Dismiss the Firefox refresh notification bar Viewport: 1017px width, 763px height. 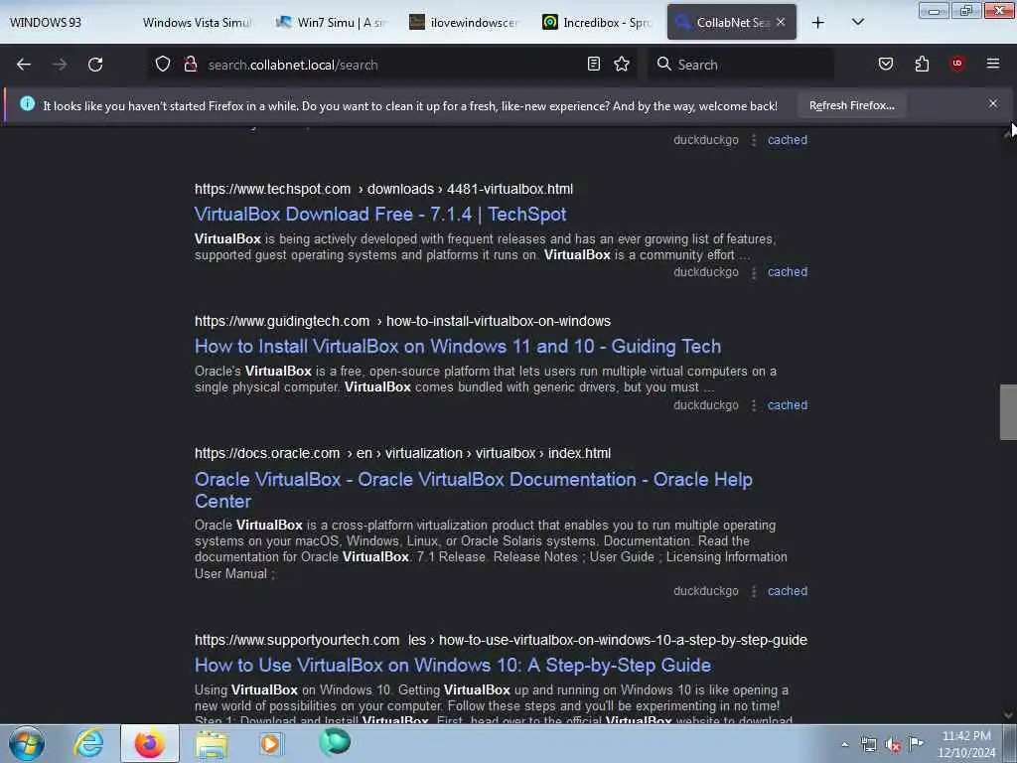(x=992, y=103)
